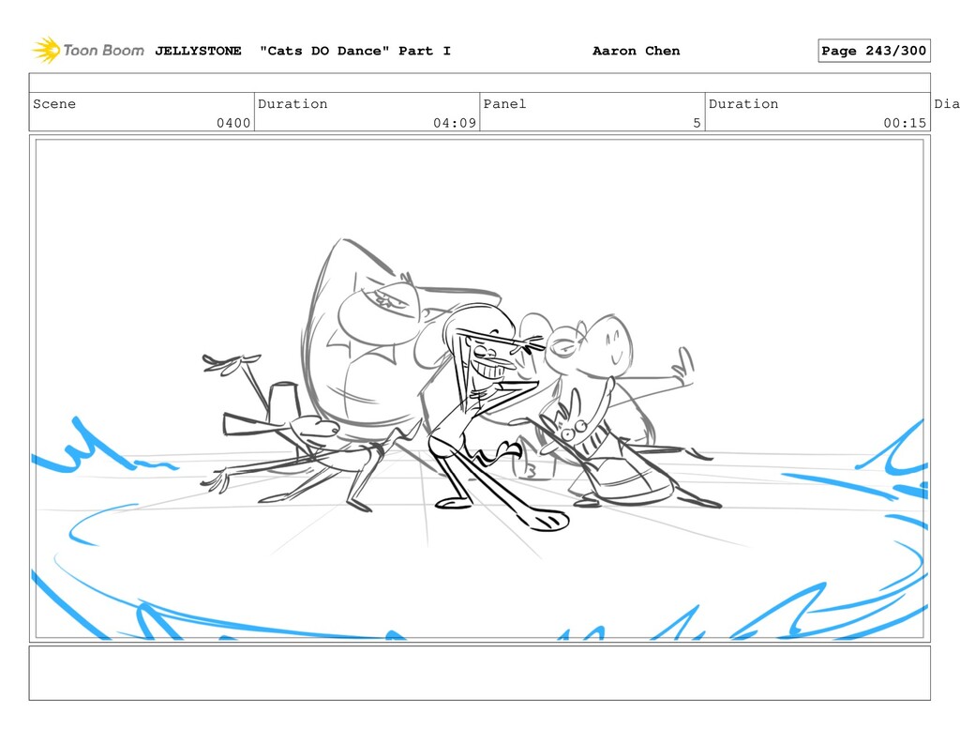The height and width of the screenshot is (744, 960).
Task: Select the panel number 5
Action: point(697,123)
